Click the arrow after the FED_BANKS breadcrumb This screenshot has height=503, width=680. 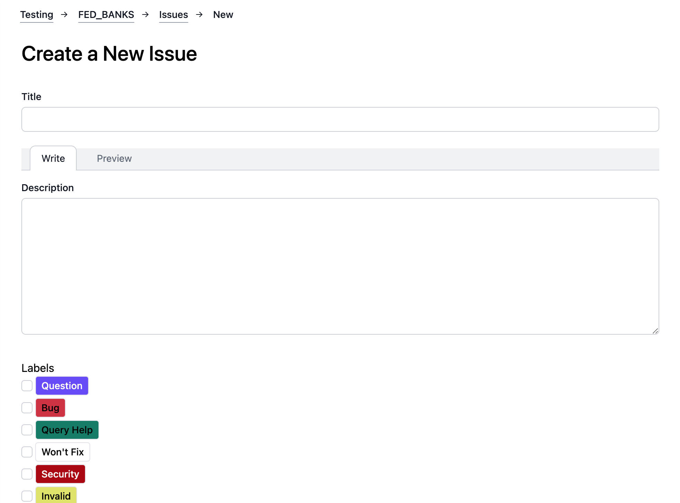145,14
